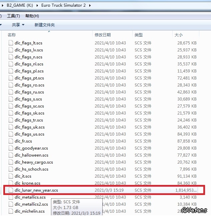This screenshot has height=217, width=211.
Task: Click the dlc_goodyear.scs file icon
Action: tap(11, 148)
